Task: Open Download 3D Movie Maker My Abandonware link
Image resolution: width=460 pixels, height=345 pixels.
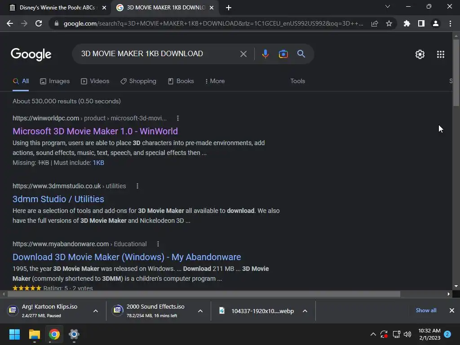Action: click(127, 257)
